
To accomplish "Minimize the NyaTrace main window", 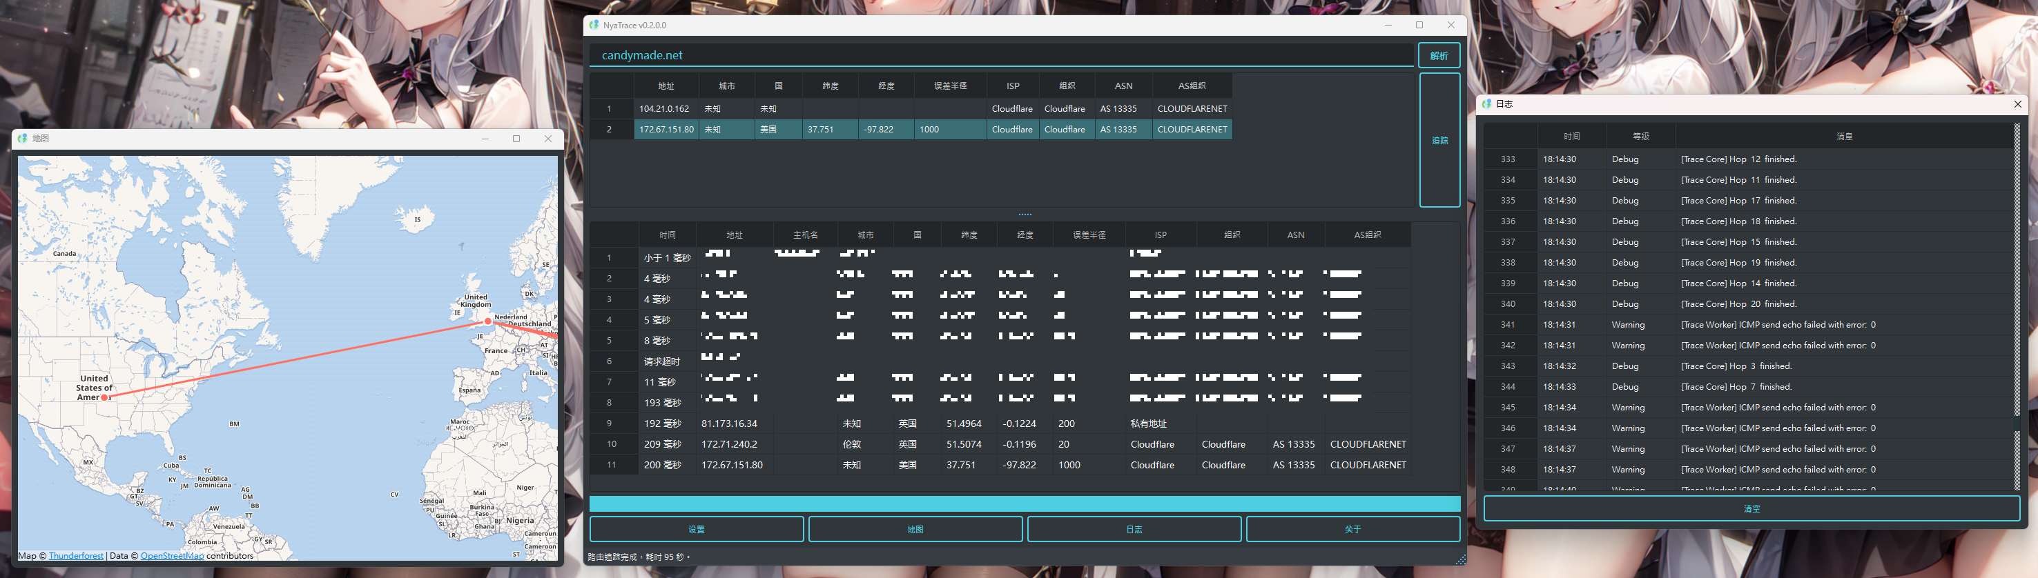I will point(1388,26).
